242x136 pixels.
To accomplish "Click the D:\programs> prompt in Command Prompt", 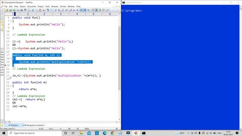I will point(132,11).
